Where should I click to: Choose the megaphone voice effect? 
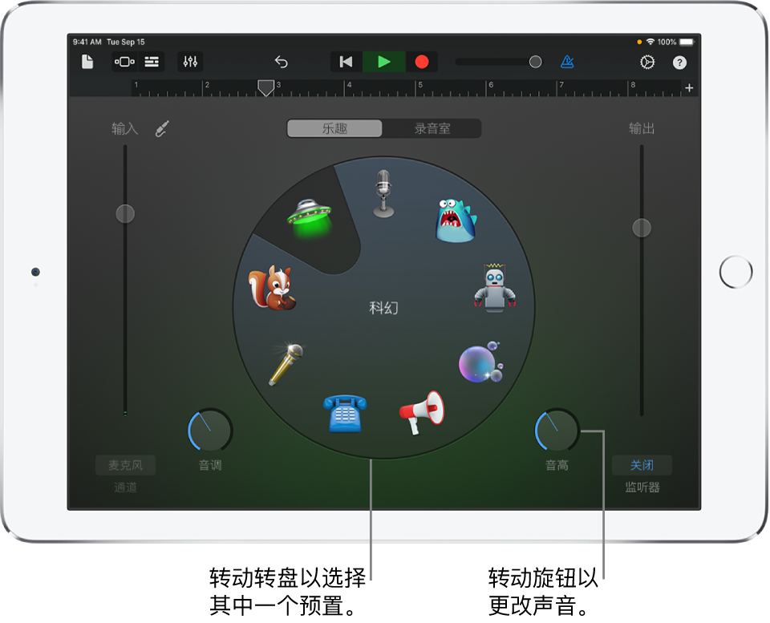[422, 411]
